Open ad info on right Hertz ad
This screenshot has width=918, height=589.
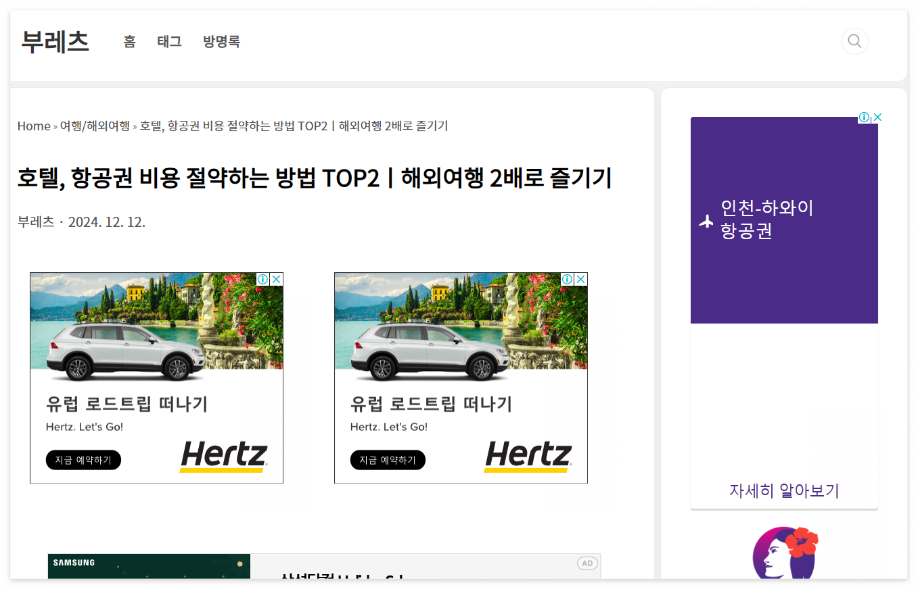tap(568, 279)
